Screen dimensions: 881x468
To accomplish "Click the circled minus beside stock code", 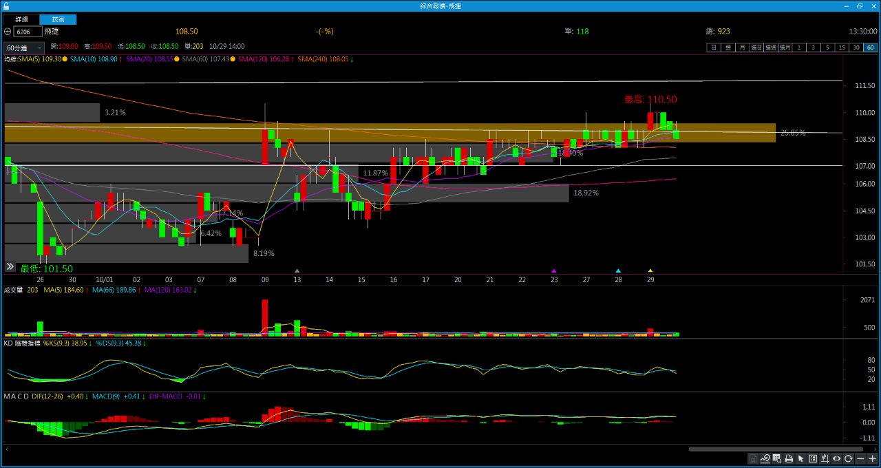I will pos(8,32).
